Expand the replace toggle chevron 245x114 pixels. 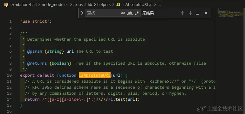coord(82,13)
